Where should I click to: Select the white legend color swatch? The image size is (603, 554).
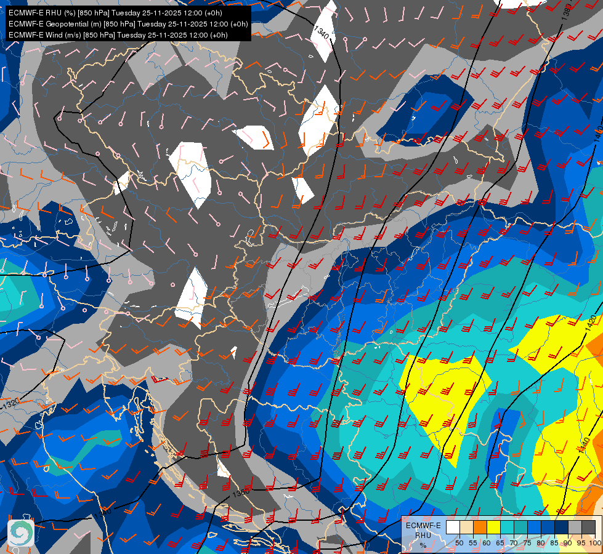(x=453, y=528)
